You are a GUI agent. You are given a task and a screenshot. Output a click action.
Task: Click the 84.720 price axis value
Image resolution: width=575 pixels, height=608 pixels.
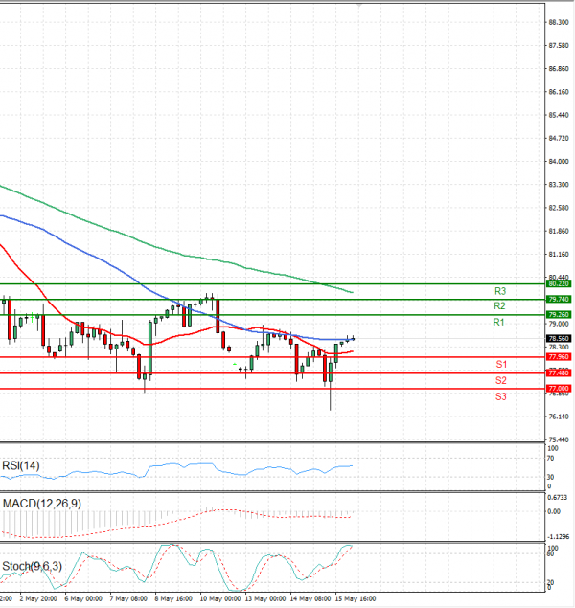pyautogui.click(x=559, y=139)
